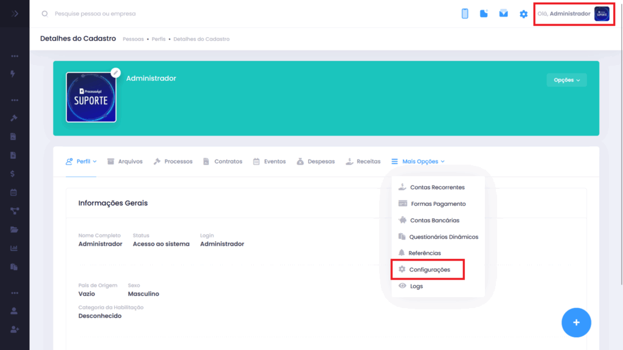623x350 pixels.
Task: Click the Pessoas breadcrumb link
Action: pyautogui.click(x=133, y=39)
